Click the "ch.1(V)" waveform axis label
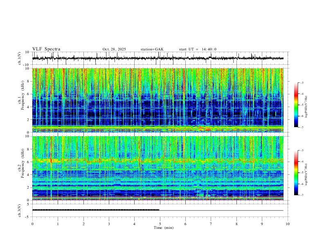 (x=20, y=58)
